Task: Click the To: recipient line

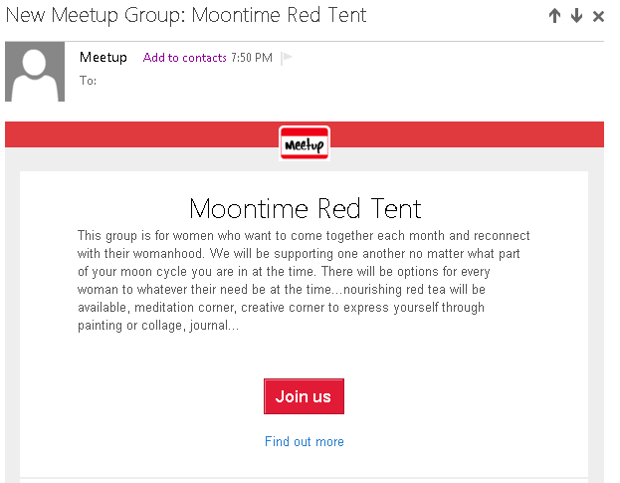Action: pyautogui.click(x=89, y=81)
